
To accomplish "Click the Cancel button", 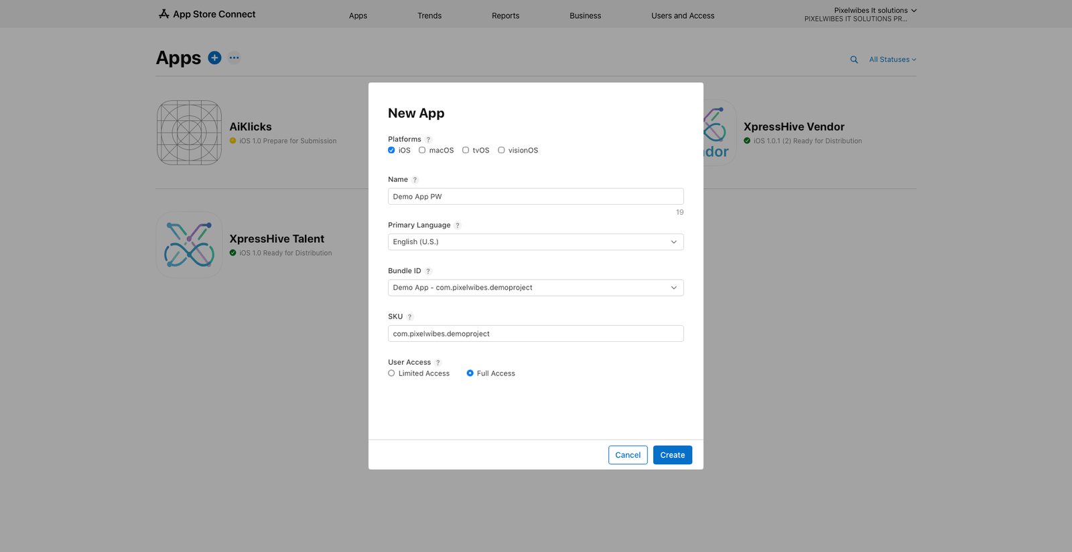I will [x=628, y=455].
